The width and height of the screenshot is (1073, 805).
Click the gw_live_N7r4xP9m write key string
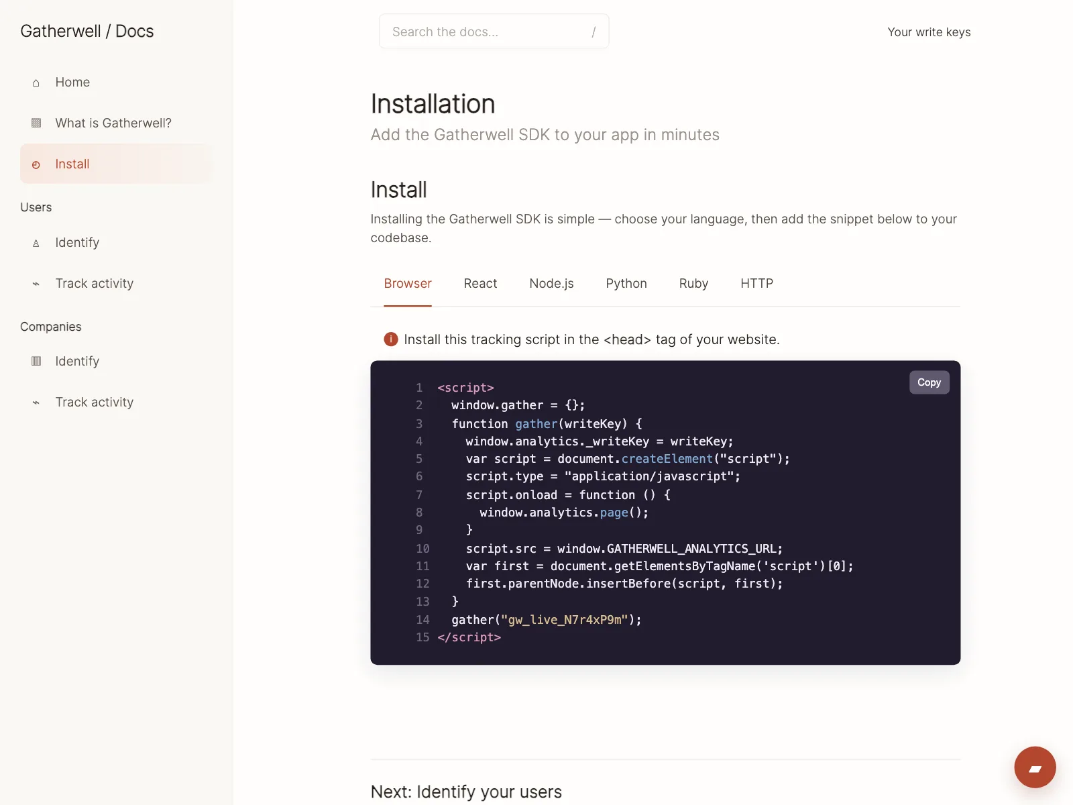click(x=565, y=620)
